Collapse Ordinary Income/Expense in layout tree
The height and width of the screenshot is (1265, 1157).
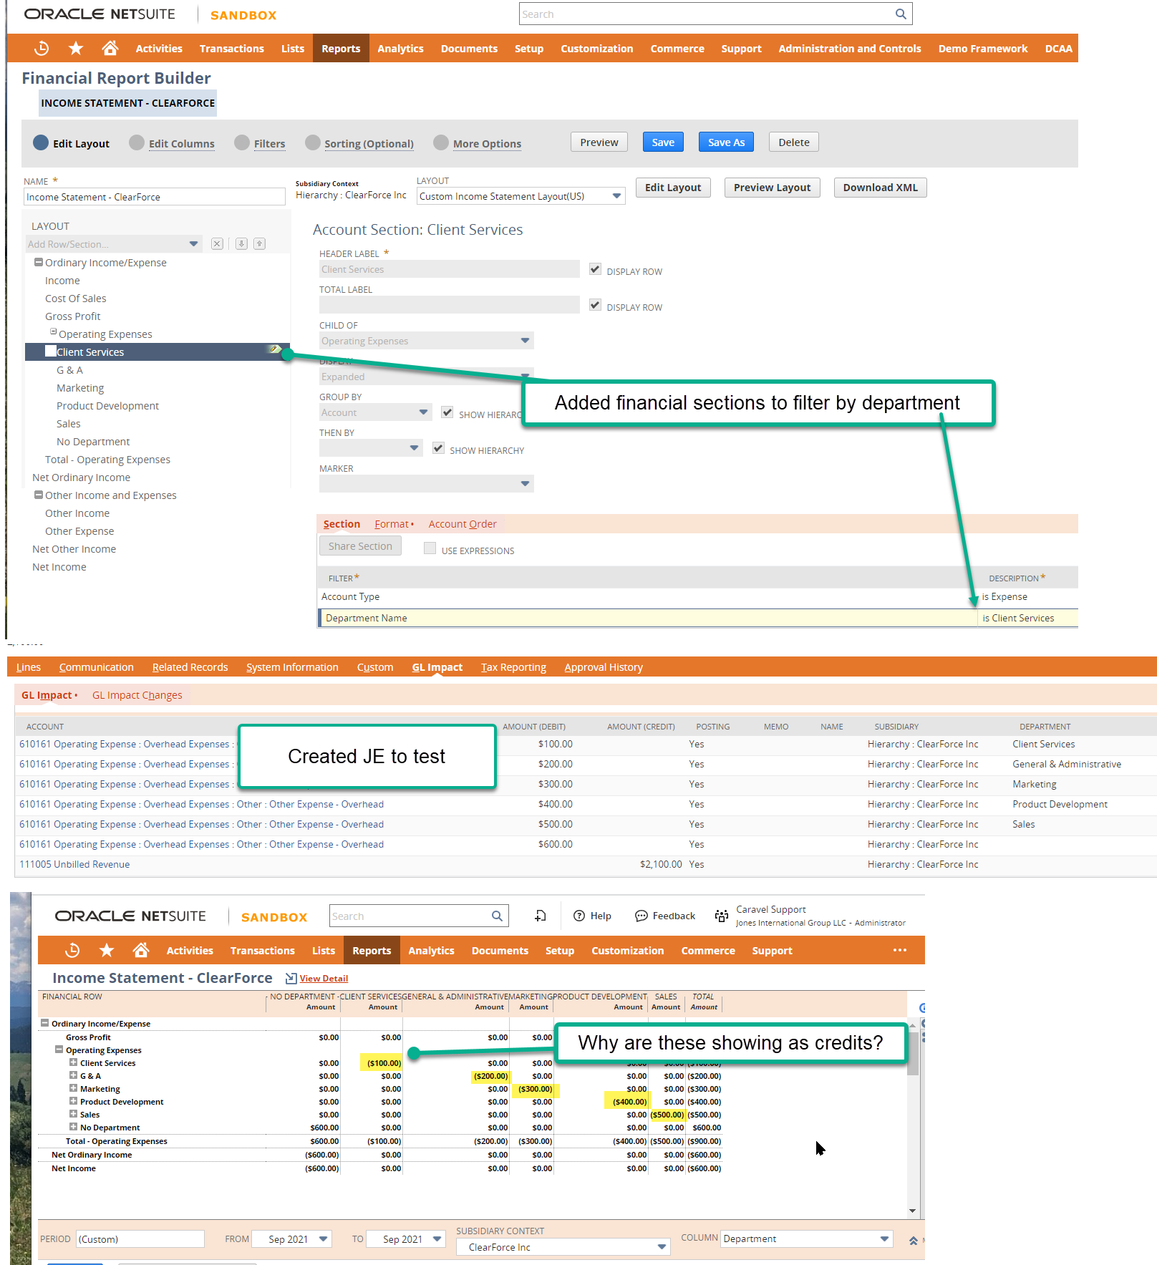click(39, 262)
